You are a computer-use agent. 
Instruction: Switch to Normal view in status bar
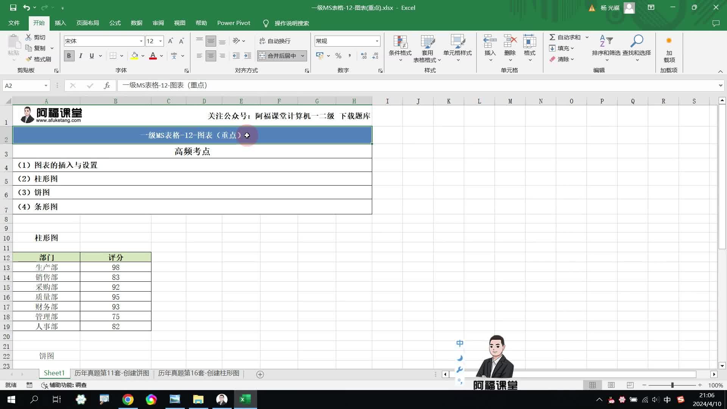(593, 385)
